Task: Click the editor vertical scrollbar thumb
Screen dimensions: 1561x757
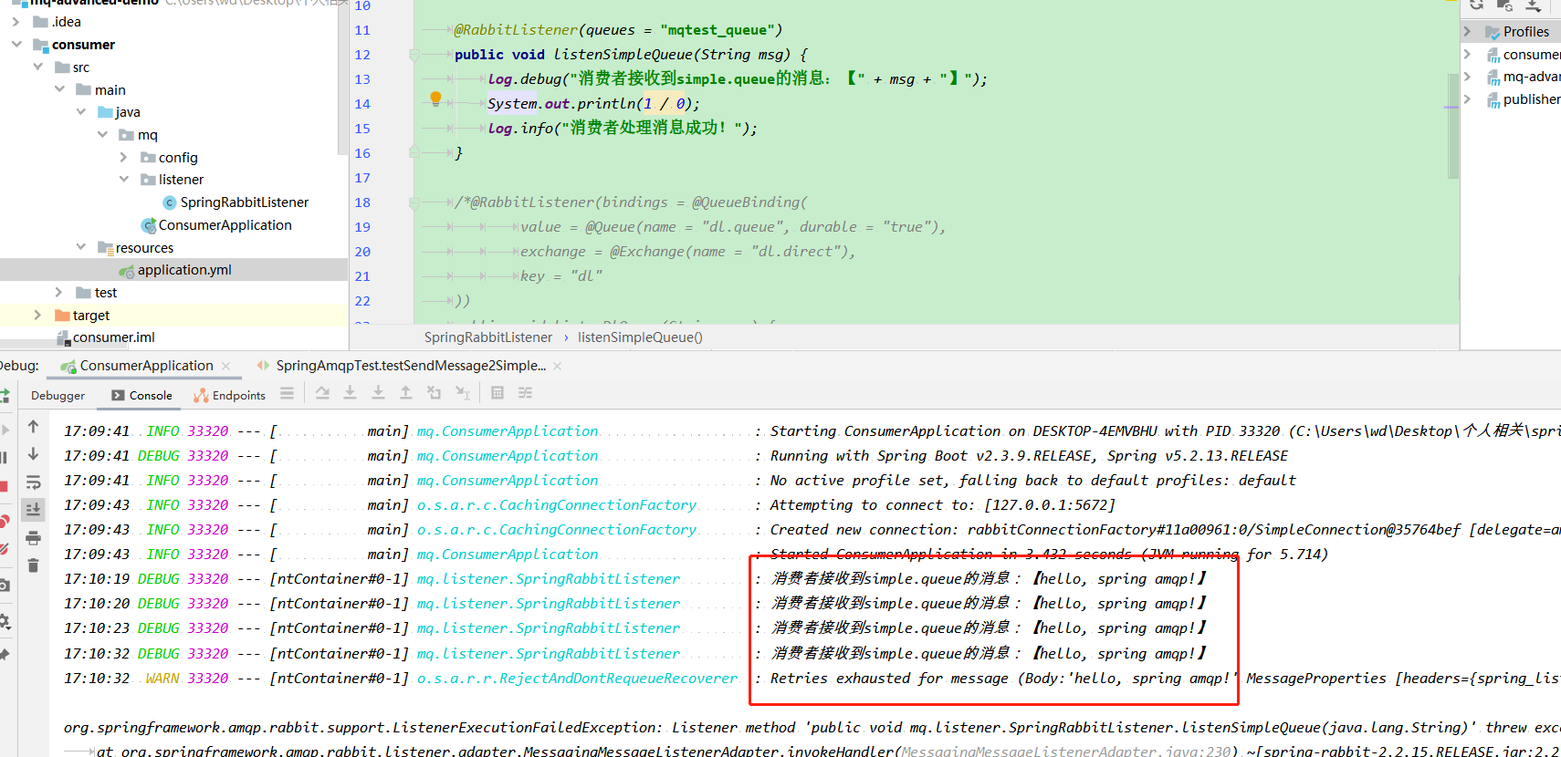Action: 1453,126
